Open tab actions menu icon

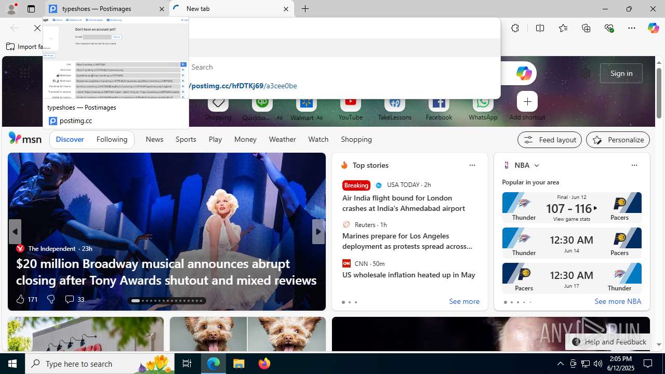click(31, 9)
